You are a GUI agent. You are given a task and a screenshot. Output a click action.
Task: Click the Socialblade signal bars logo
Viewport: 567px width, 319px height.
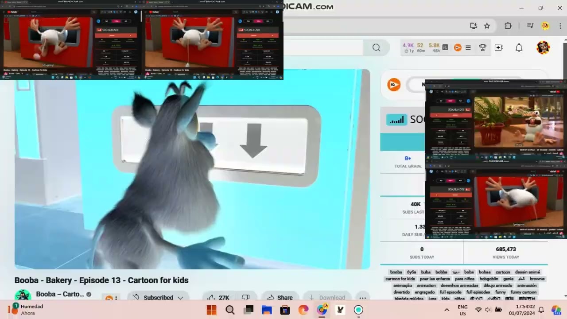396,119
